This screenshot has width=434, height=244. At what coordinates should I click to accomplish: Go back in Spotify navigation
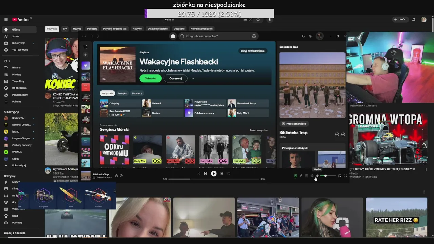(x=92, y=36)
